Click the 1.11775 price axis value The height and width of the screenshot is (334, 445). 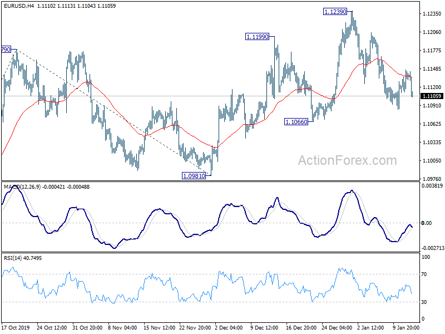tap(432, 51)
